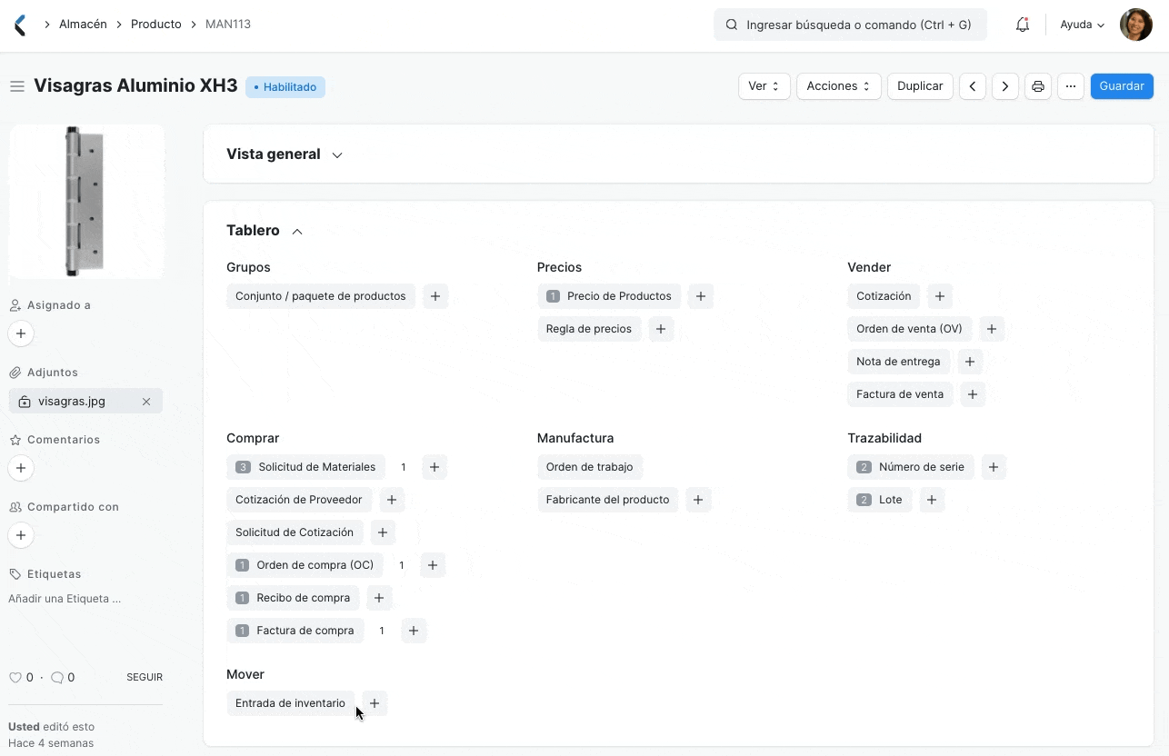1169x756 pixels.
Task: Toggle the sidebar hamburger icon
Action: tap(16, 86)
